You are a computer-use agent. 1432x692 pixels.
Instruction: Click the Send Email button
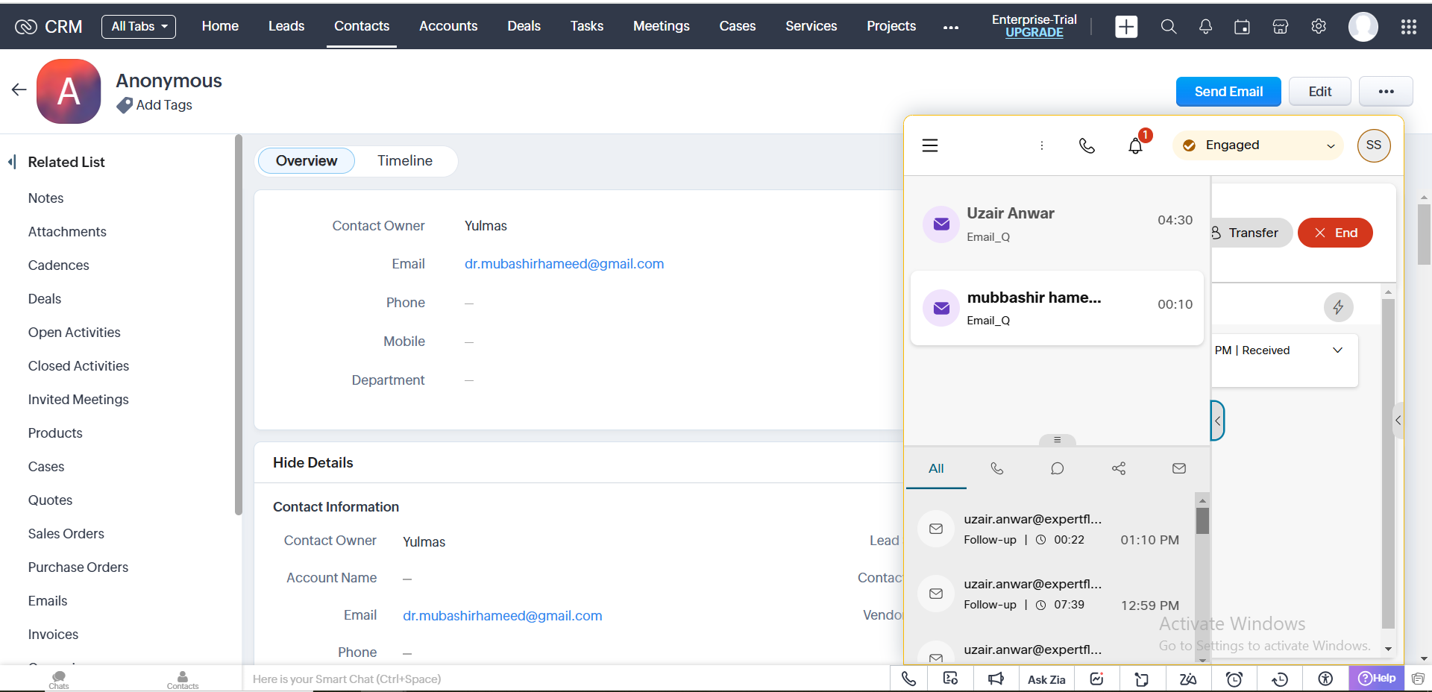(1228, 92)
